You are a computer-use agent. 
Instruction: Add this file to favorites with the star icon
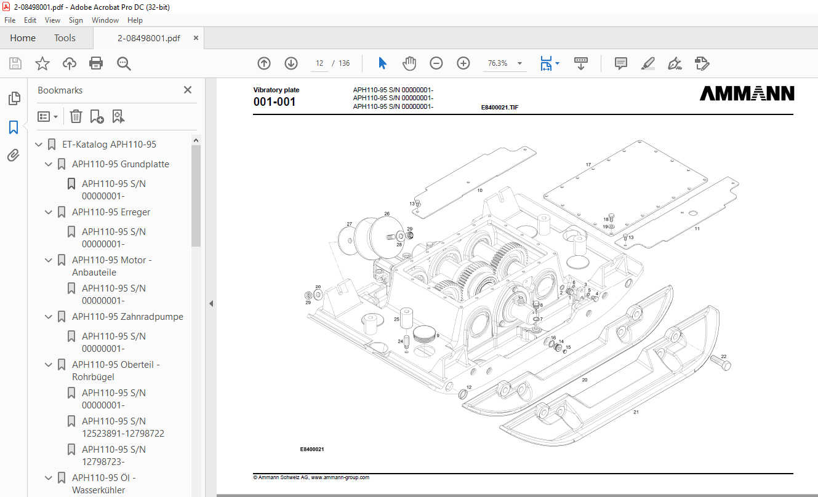pyautogui.click(x=42, y=63)
